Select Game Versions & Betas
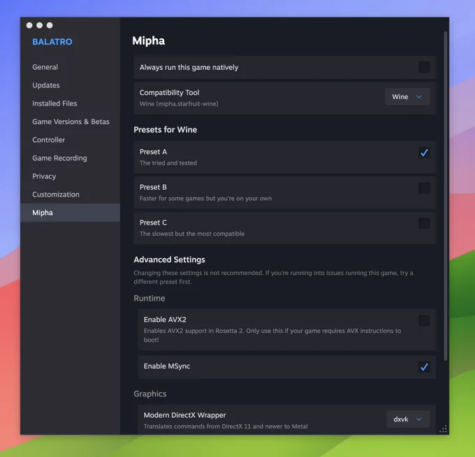Image resolution: width=475 pixels, height=457 pixels. point(71,121)
